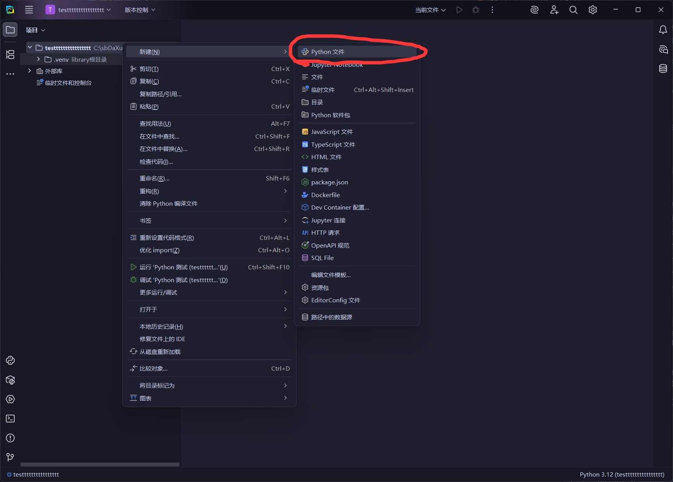Open the 版本控制 dropdown in the title bar
673x482 pixels.
(x=139, y=10)
